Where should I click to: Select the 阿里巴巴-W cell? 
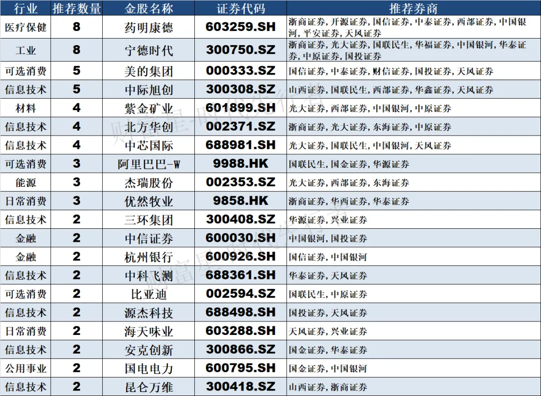(x=148, y=164)
